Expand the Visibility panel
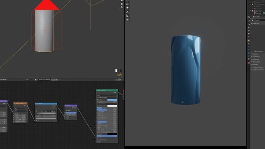265x149 pixels. (x=255, y=65)
